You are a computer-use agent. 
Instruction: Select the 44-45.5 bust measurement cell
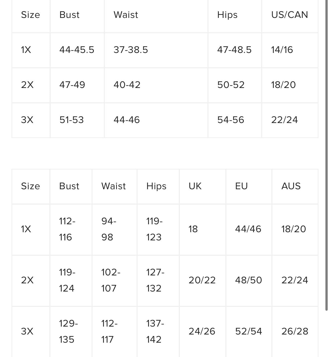[77, 50]
